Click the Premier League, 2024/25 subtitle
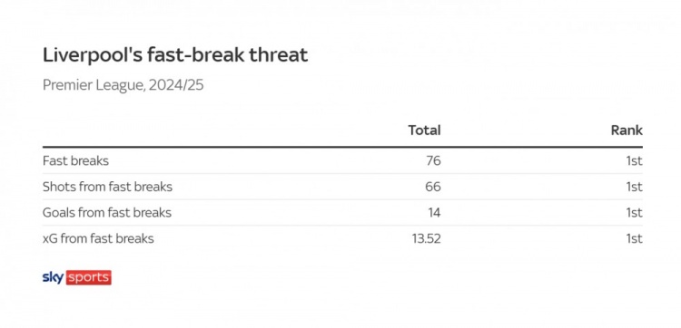Viewport: 681px width, 328px height. (123, 85)
